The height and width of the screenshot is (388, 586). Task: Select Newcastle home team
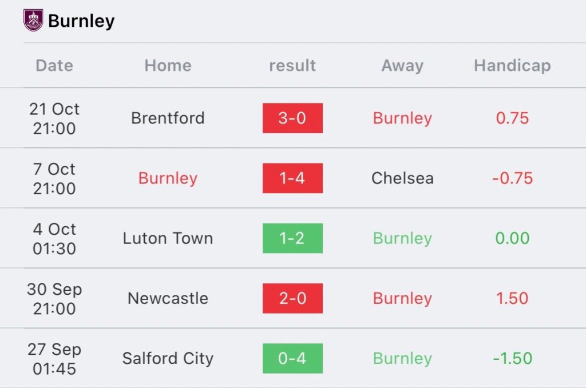[168, 298]
